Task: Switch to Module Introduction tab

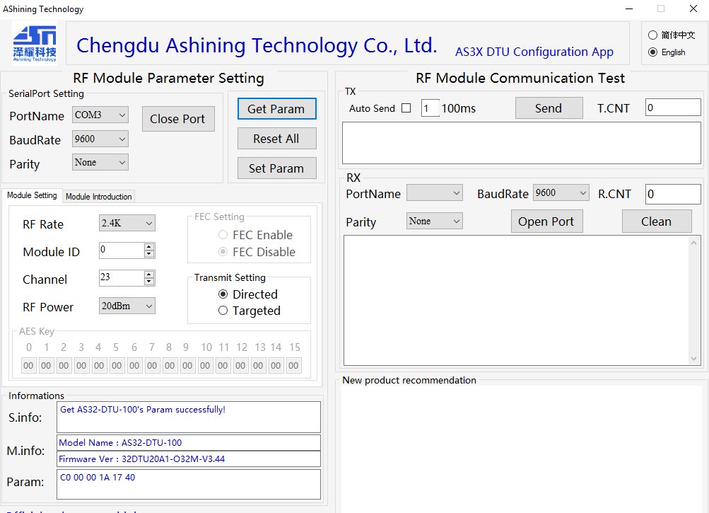Action: click(98, 197)
